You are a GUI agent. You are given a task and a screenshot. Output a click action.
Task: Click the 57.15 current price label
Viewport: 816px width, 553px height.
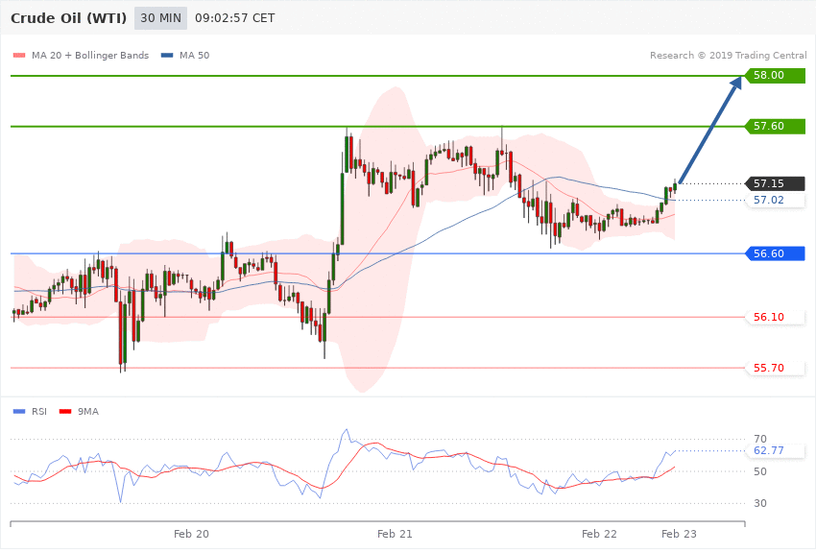click(776, 183)
